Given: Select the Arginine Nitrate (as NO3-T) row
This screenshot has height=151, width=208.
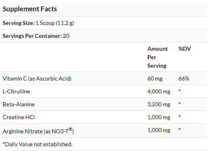Looking at the screenshot, I should [104, 130].
